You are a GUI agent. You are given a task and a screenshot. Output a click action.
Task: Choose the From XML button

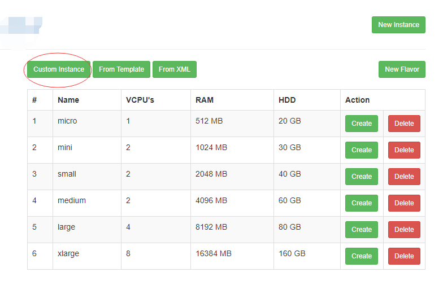click(x=174, y=69)
